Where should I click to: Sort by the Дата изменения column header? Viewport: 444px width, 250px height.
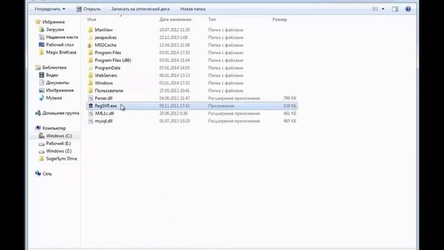pos(175,19)
